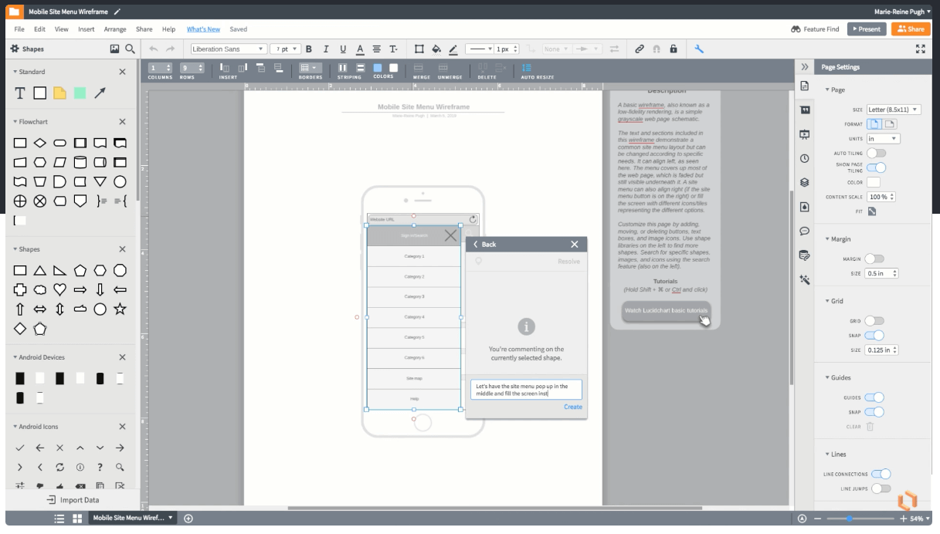Open the font family dropdown
The image size is (940, 534).
click(x=228, y=48)
